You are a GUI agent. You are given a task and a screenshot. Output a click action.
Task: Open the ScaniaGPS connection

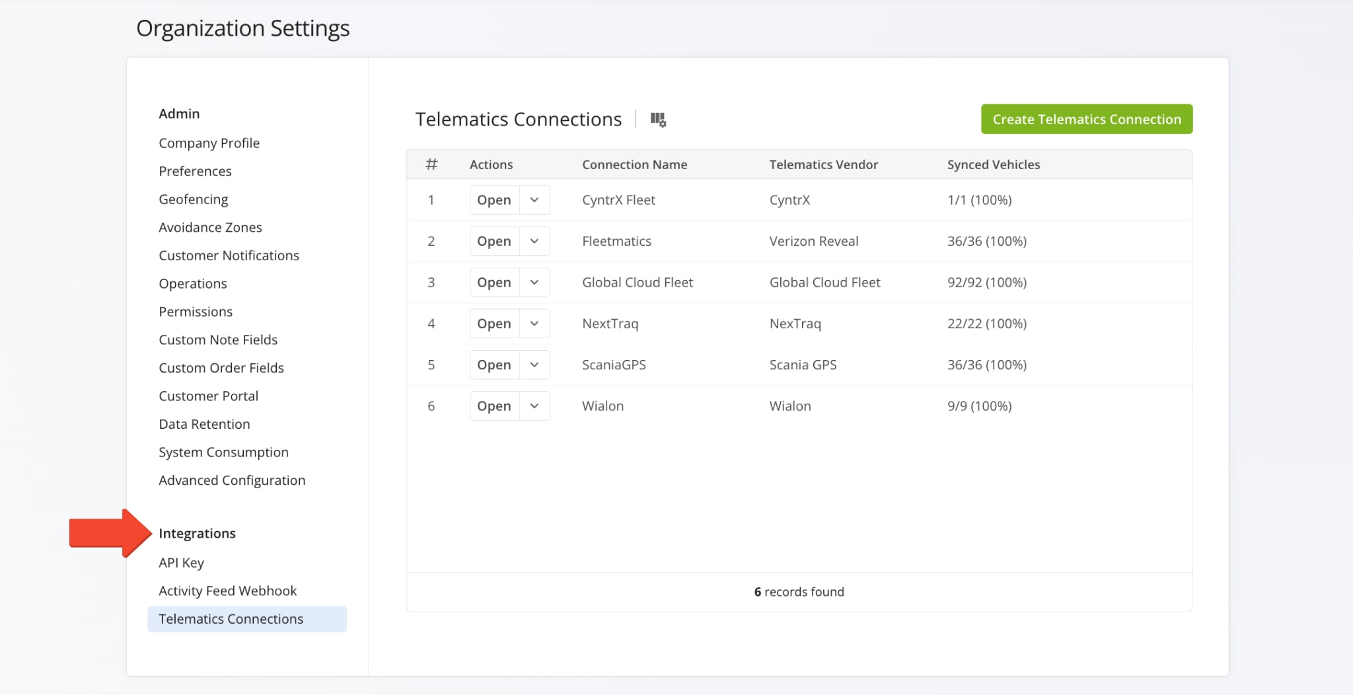[x=494, y=365]
